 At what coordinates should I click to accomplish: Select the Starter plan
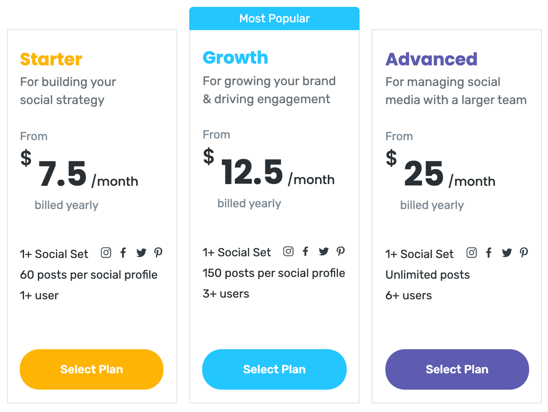click(x=91, y=369)
